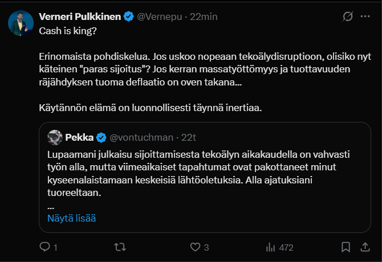Open the three-dot more options menu
382x262 pixels.
(x=365, y=17)
